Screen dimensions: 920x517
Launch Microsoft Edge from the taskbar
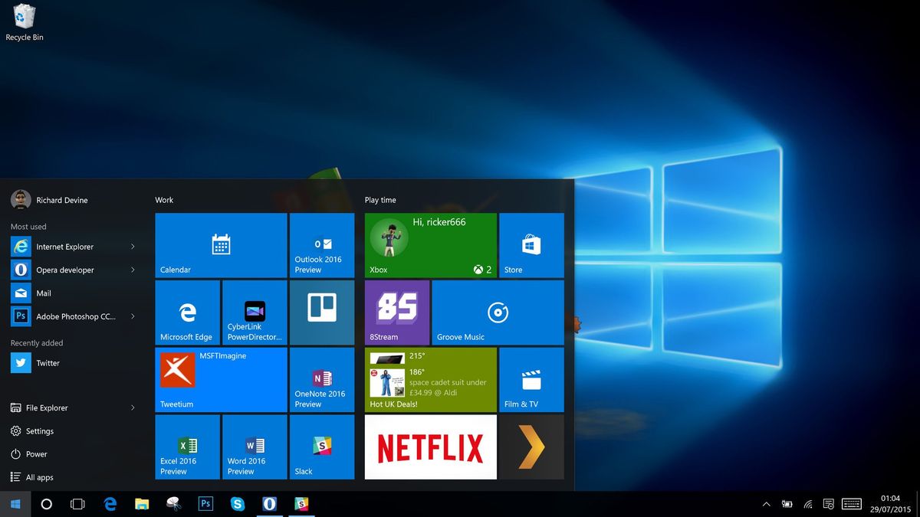[x=110, y=504]
